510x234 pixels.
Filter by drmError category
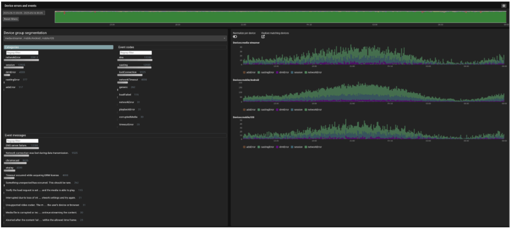11,72
